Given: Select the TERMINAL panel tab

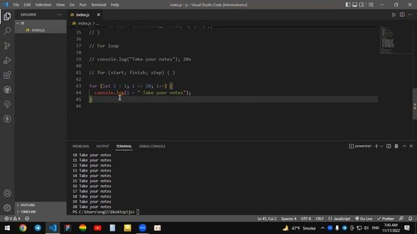Looking at the screenshot, I should coord(124,146).
